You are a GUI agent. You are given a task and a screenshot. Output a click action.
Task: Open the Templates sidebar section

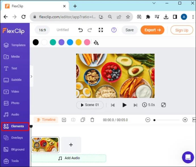(x=15, y=45)
